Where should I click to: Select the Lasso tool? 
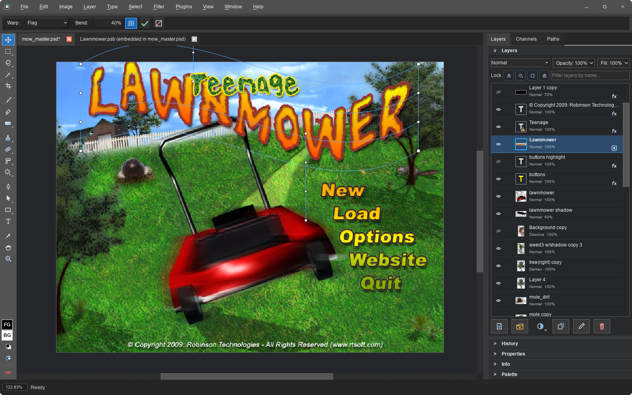[8, 63]
